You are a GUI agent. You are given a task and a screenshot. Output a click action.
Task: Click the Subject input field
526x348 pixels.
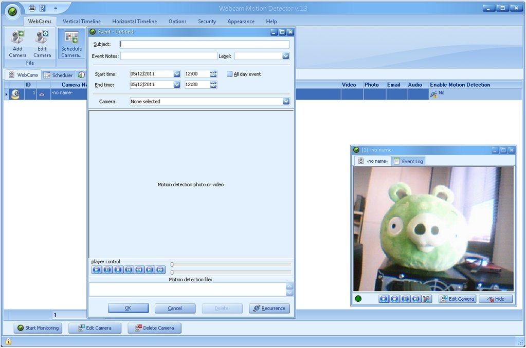coord(205,44)
